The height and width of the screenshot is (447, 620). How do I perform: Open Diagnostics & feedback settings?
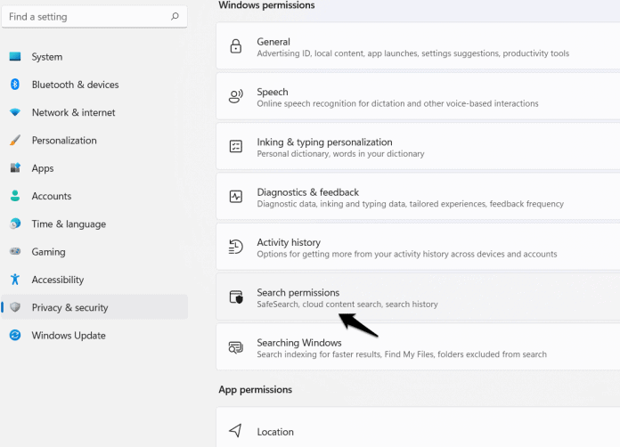click(x=418, y=197)
